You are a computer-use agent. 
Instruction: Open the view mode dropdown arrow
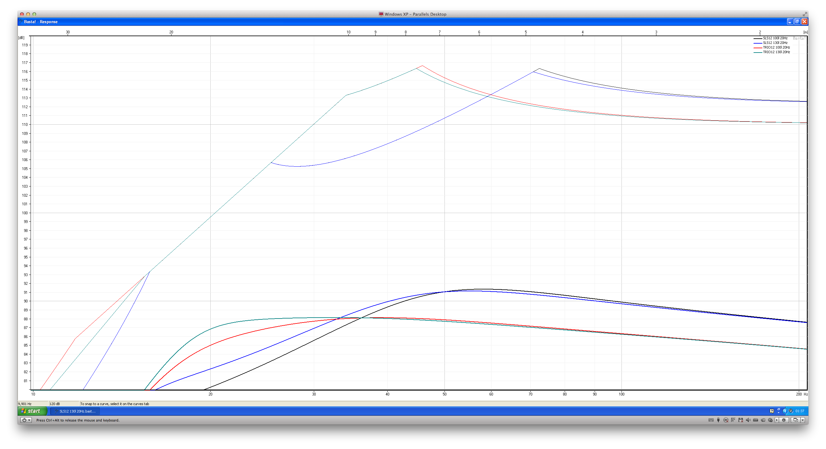click(x=803, y=420)
